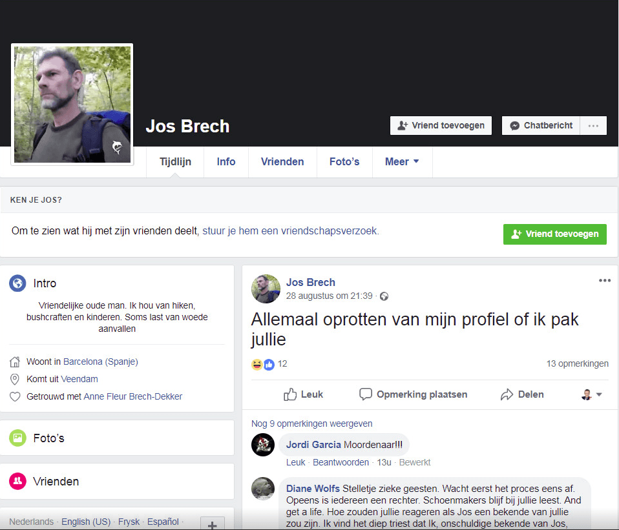The image size is (619, 530).
Task: Click the globe Intro icon
Action: [17, 283]
